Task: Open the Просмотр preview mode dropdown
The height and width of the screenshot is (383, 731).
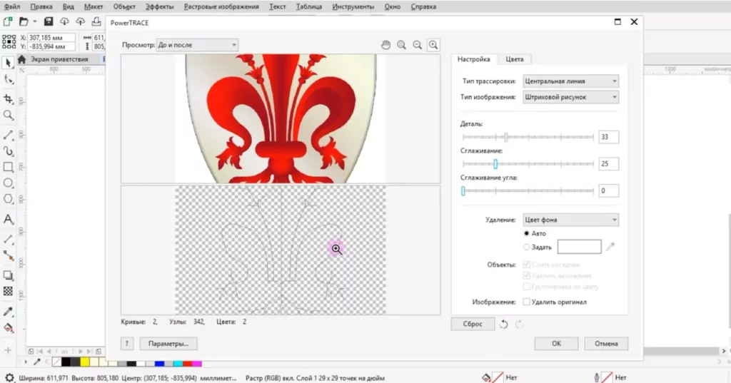Action: click(197, 45)
